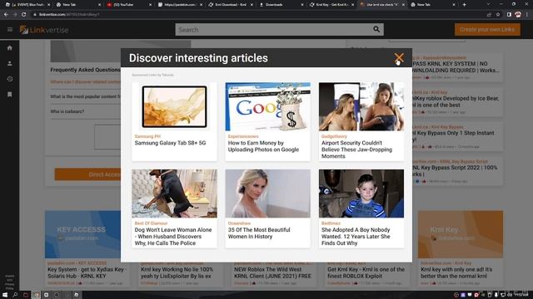Image resolution: width=533 pixels, height=299 pixels.
Task: Go back with browser back arrow
Action: click(6, 15)
